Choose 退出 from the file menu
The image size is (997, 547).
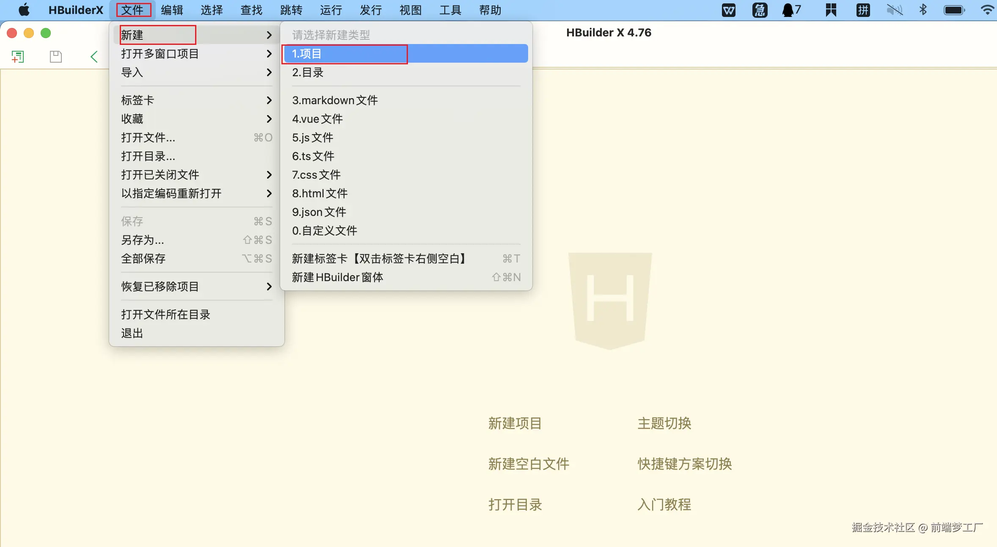[197, 333]
